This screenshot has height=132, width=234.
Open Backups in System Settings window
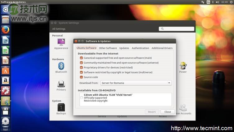[x=61, y=109]
